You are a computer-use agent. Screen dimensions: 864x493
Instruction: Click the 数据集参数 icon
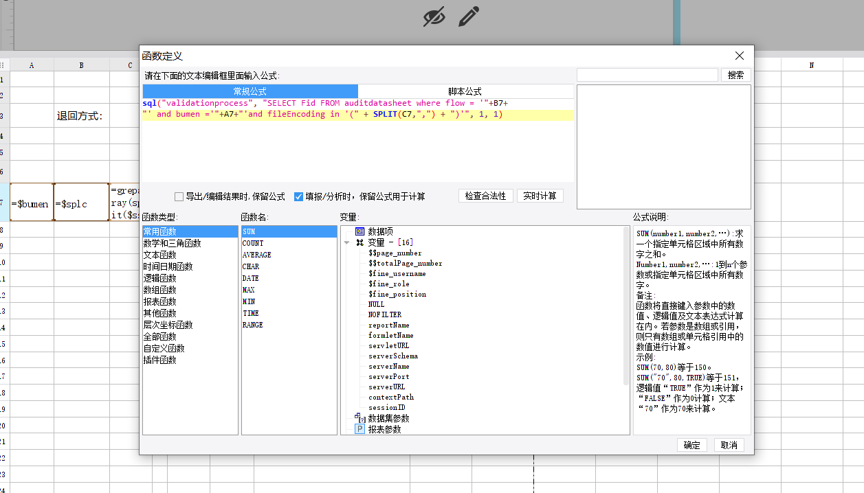coord(359,418)
